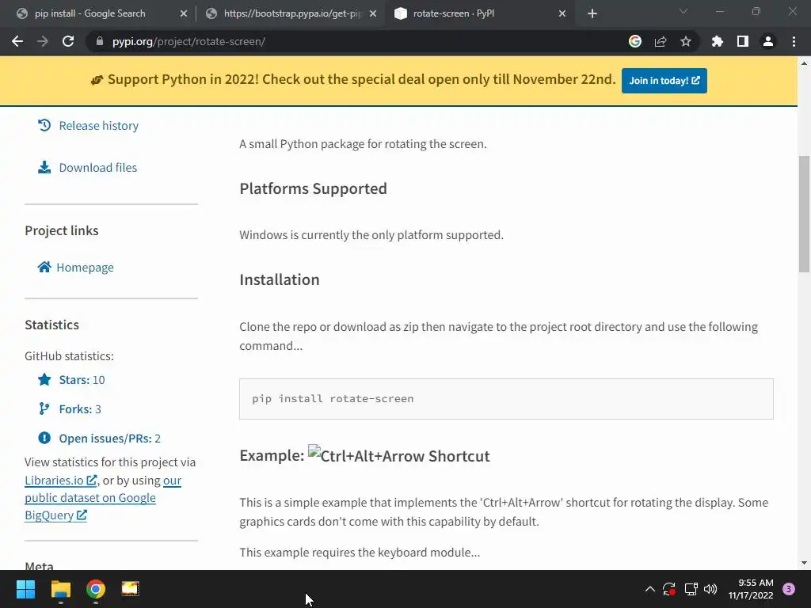
Task: Open the Chrome three-dot menu
Action: click(794, 41)
